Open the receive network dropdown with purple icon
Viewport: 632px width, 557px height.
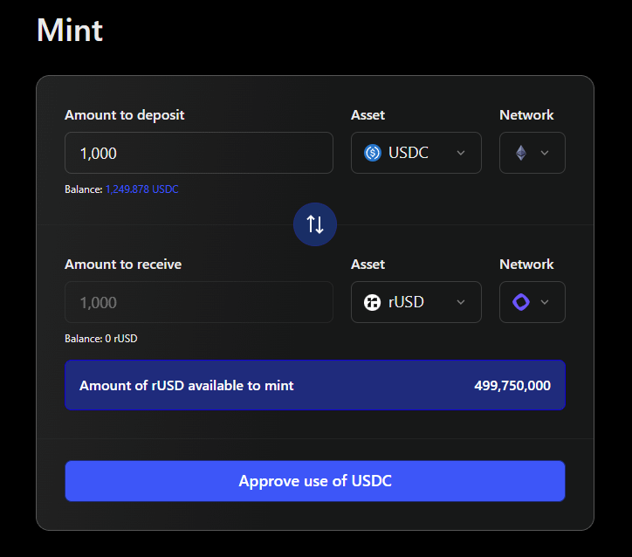(x=532, y=302)
